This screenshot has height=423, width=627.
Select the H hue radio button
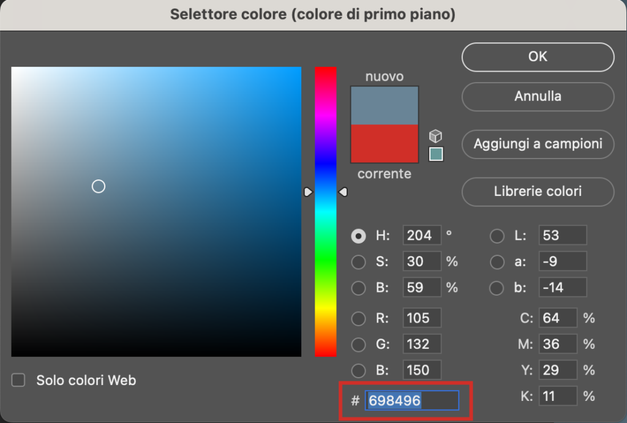pos(359,236)
